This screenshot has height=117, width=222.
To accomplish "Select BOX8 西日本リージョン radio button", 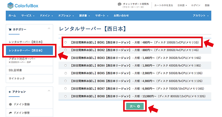I will 65,96.
